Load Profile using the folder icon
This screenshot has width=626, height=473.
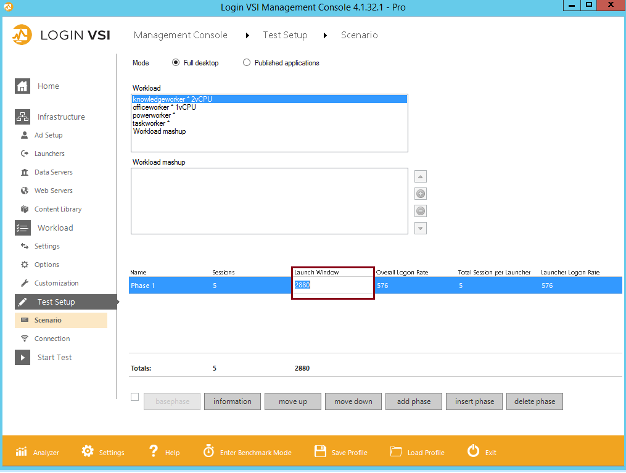417,451
